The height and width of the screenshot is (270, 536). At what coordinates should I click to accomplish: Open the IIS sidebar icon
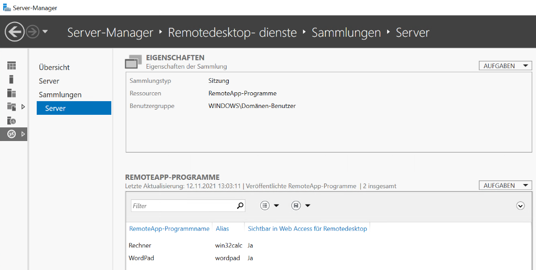coord(12,121)
